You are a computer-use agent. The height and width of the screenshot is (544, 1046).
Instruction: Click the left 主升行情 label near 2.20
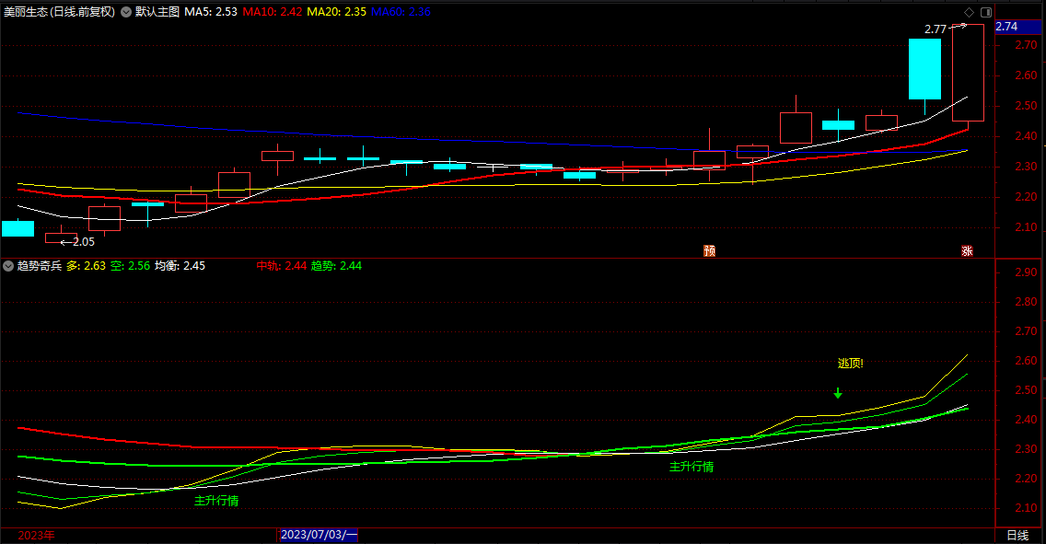pyautogui.click(x=216, y=501)
